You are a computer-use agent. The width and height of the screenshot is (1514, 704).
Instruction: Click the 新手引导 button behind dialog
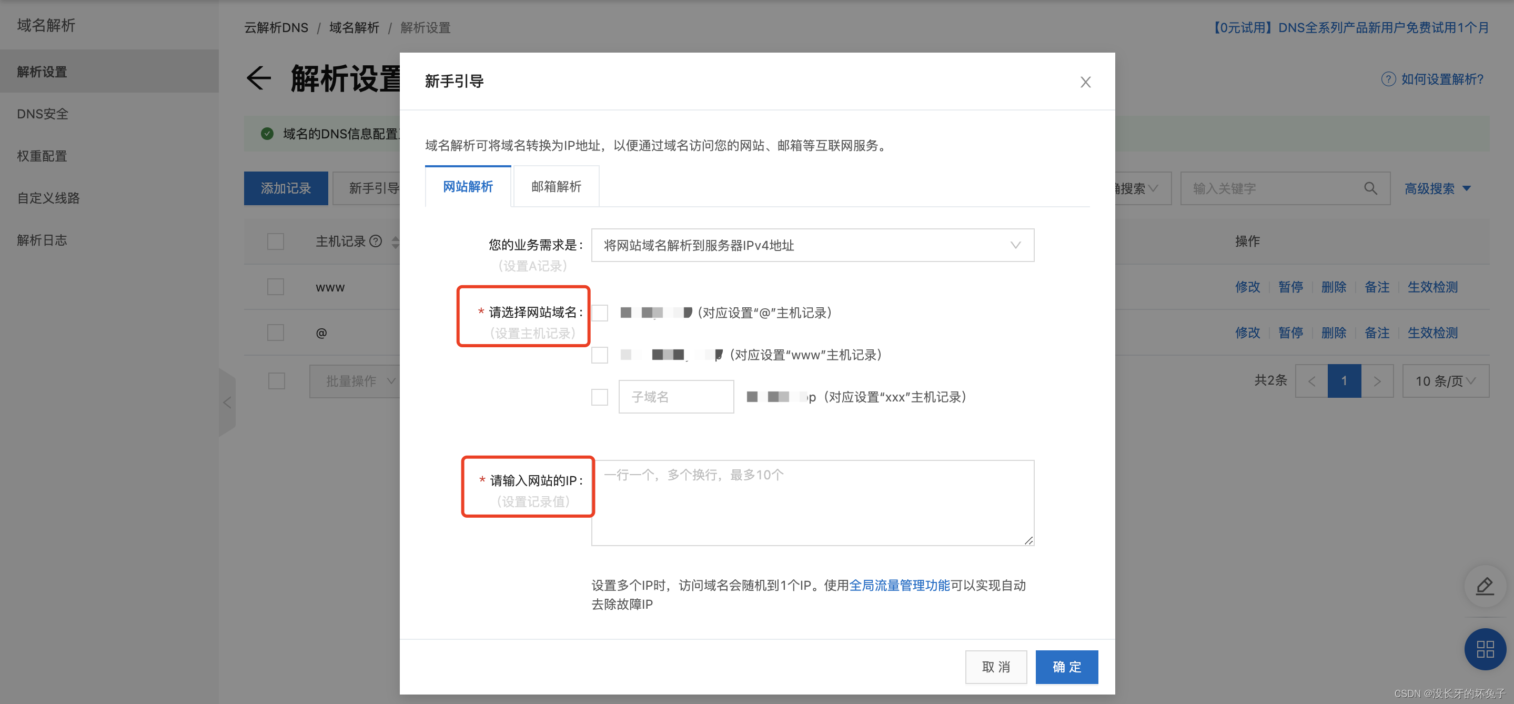point(367,188)
